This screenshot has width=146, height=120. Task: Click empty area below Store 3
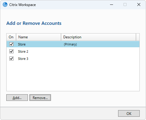tap(73, 76)
